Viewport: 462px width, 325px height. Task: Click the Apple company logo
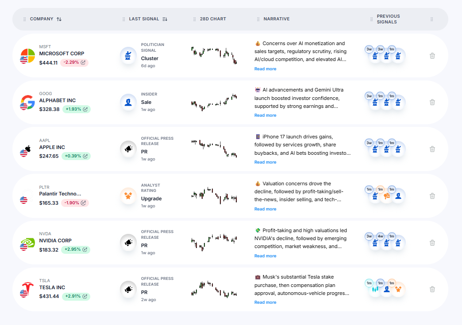click(27, 149)
